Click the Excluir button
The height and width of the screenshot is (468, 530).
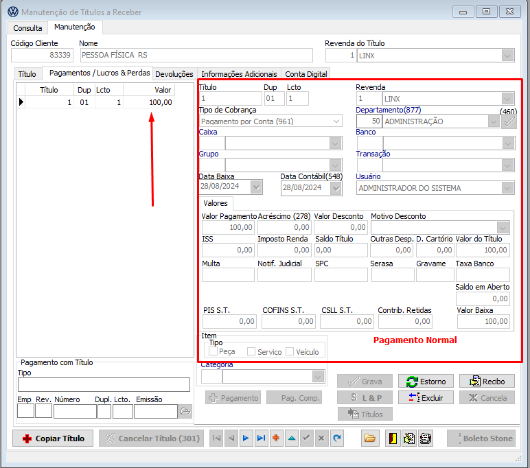coord(426,398)
